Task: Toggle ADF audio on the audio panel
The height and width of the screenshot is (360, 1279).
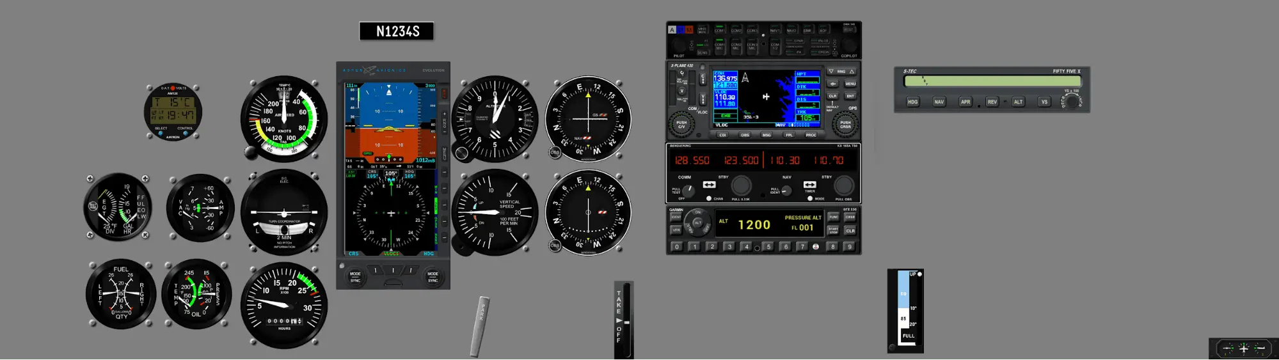Action: tap(823, 30)
